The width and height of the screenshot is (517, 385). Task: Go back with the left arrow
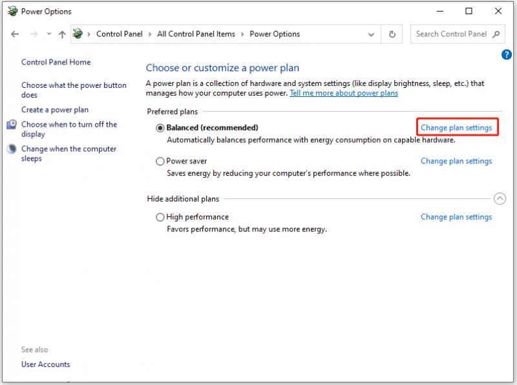15,34
